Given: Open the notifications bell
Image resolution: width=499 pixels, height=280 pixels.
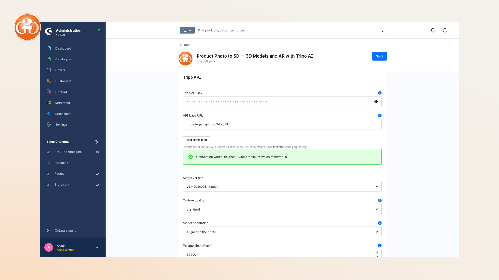Looking at the screenshot, I should coord(433,30).
